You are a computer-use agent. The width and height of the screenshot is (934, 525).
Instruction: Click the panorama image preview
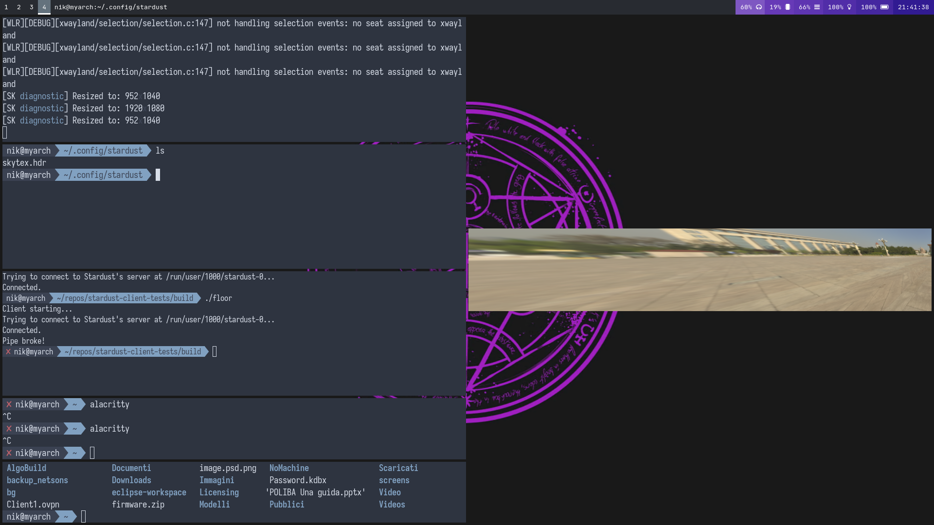(x=700, y=269)
